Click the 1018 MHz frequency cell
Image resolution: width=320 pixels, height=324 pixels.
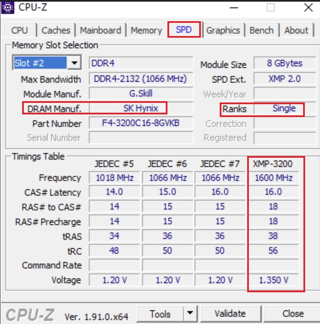[x=114, y=178]
